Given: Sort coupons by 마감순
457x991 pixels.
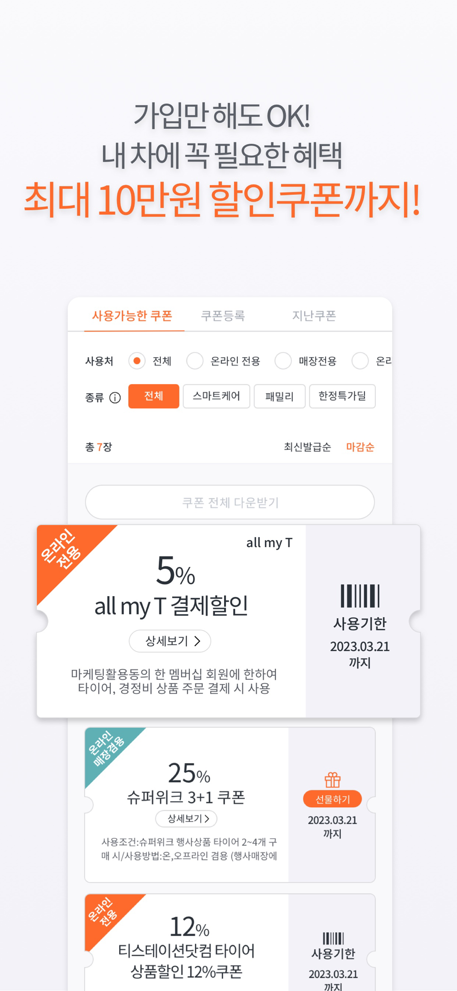Looking at the screenshot, I should tap(360, 447).
